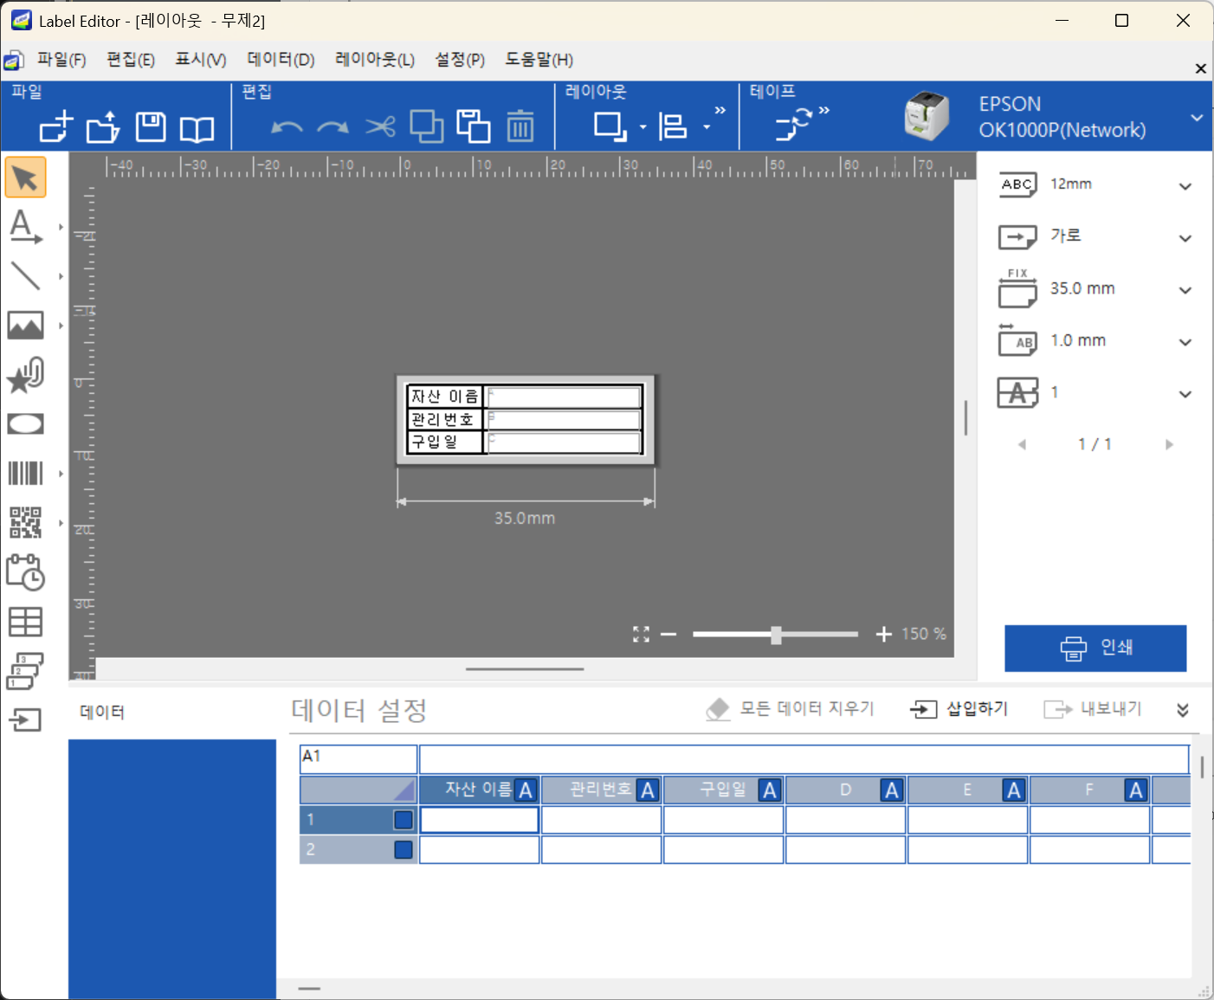The image size is (1214, 1000).
Task: Select the QR code tool
Action: (x=25, y=523)
